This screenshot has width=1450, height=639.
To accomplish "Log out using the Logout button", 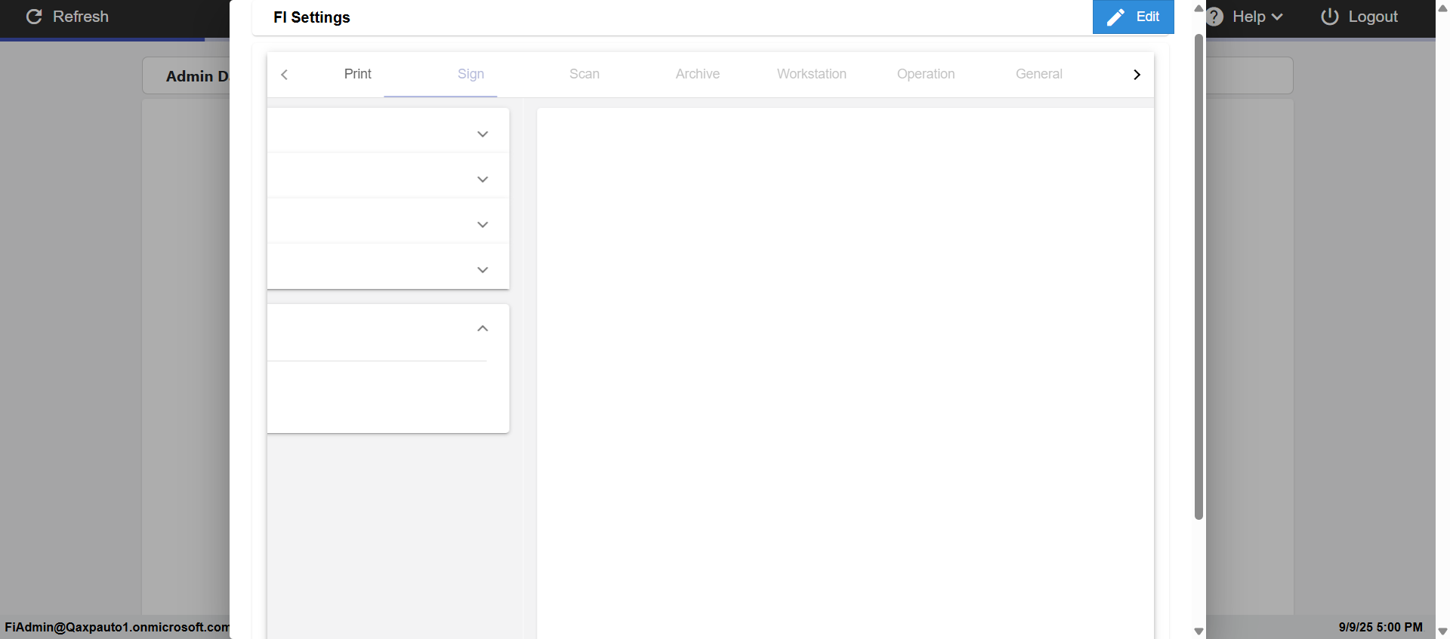I will (1359, 17).
